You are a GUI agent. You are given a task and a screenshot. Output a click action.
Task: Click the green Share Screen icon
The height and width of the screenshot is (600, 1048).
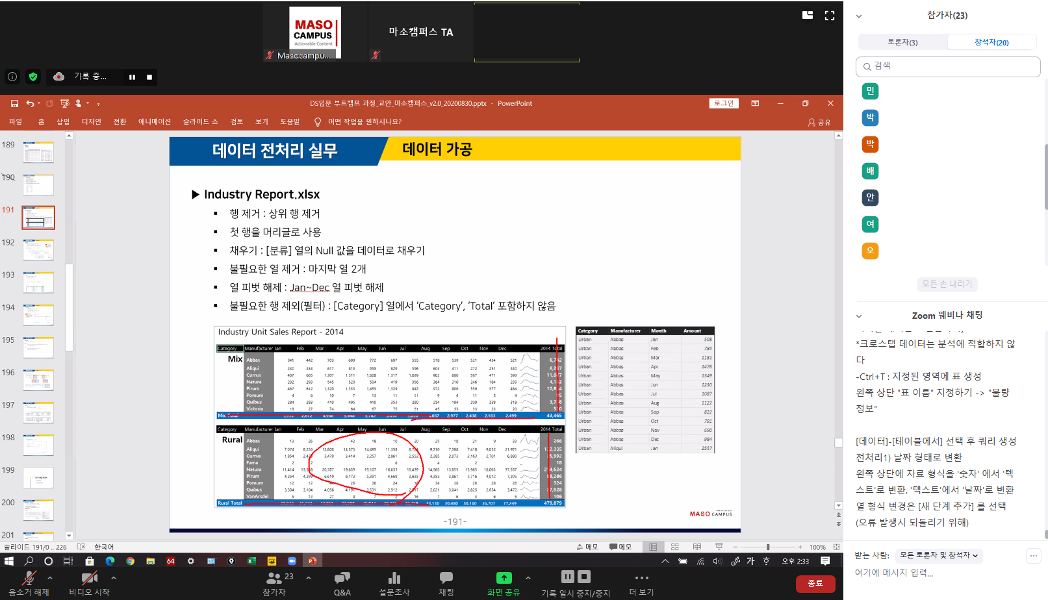coord(504,578)
